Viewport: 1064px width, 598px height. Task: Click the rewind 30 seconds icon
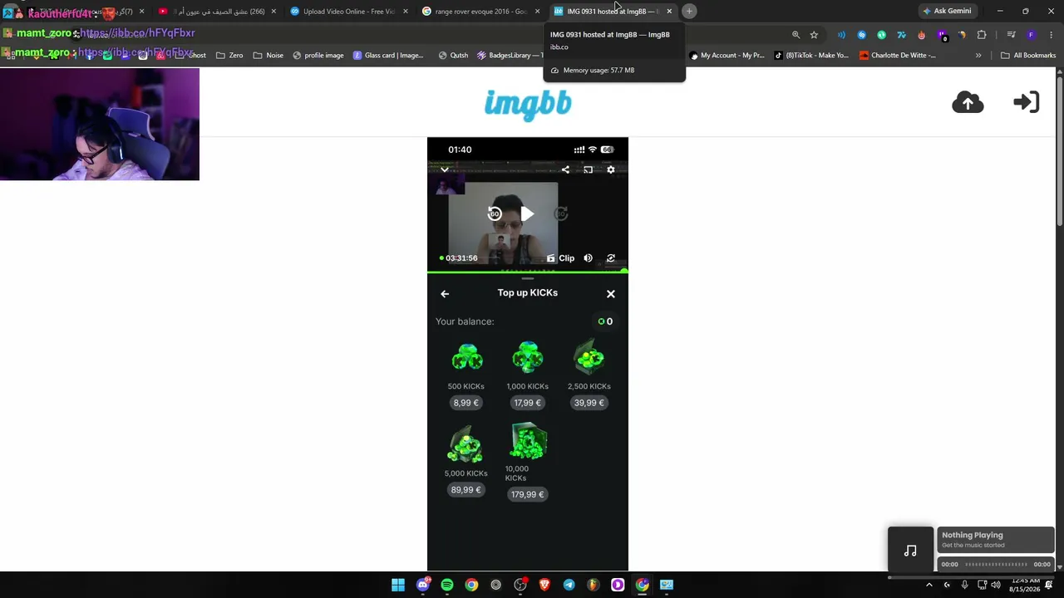pos(495,213)
